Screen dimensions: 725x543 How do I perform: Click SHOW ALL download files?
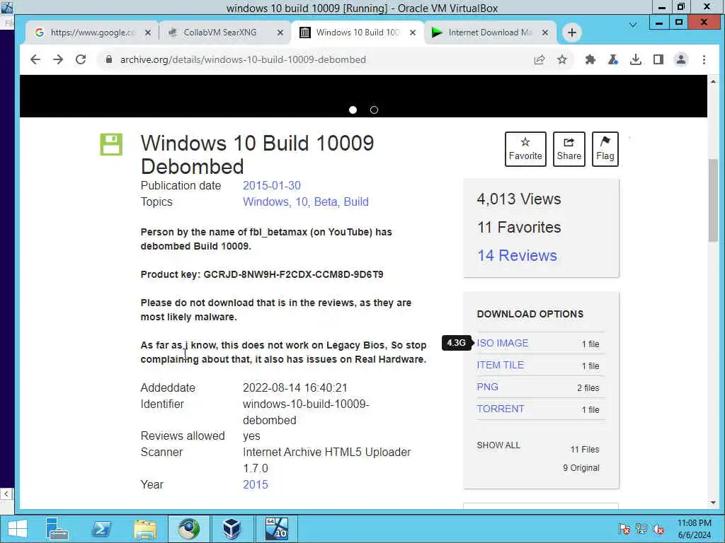[498, 445]
